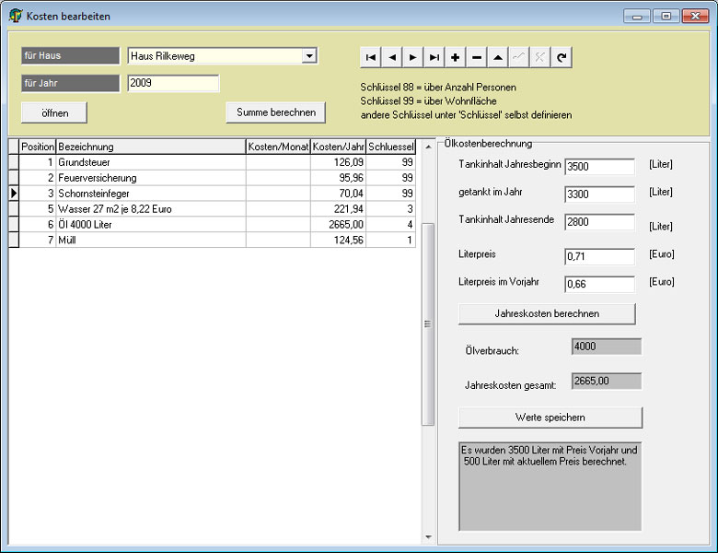
Task: Click Kosten/Jahr value 124,56
Action: pyautogui.click(x=338, y=241)
